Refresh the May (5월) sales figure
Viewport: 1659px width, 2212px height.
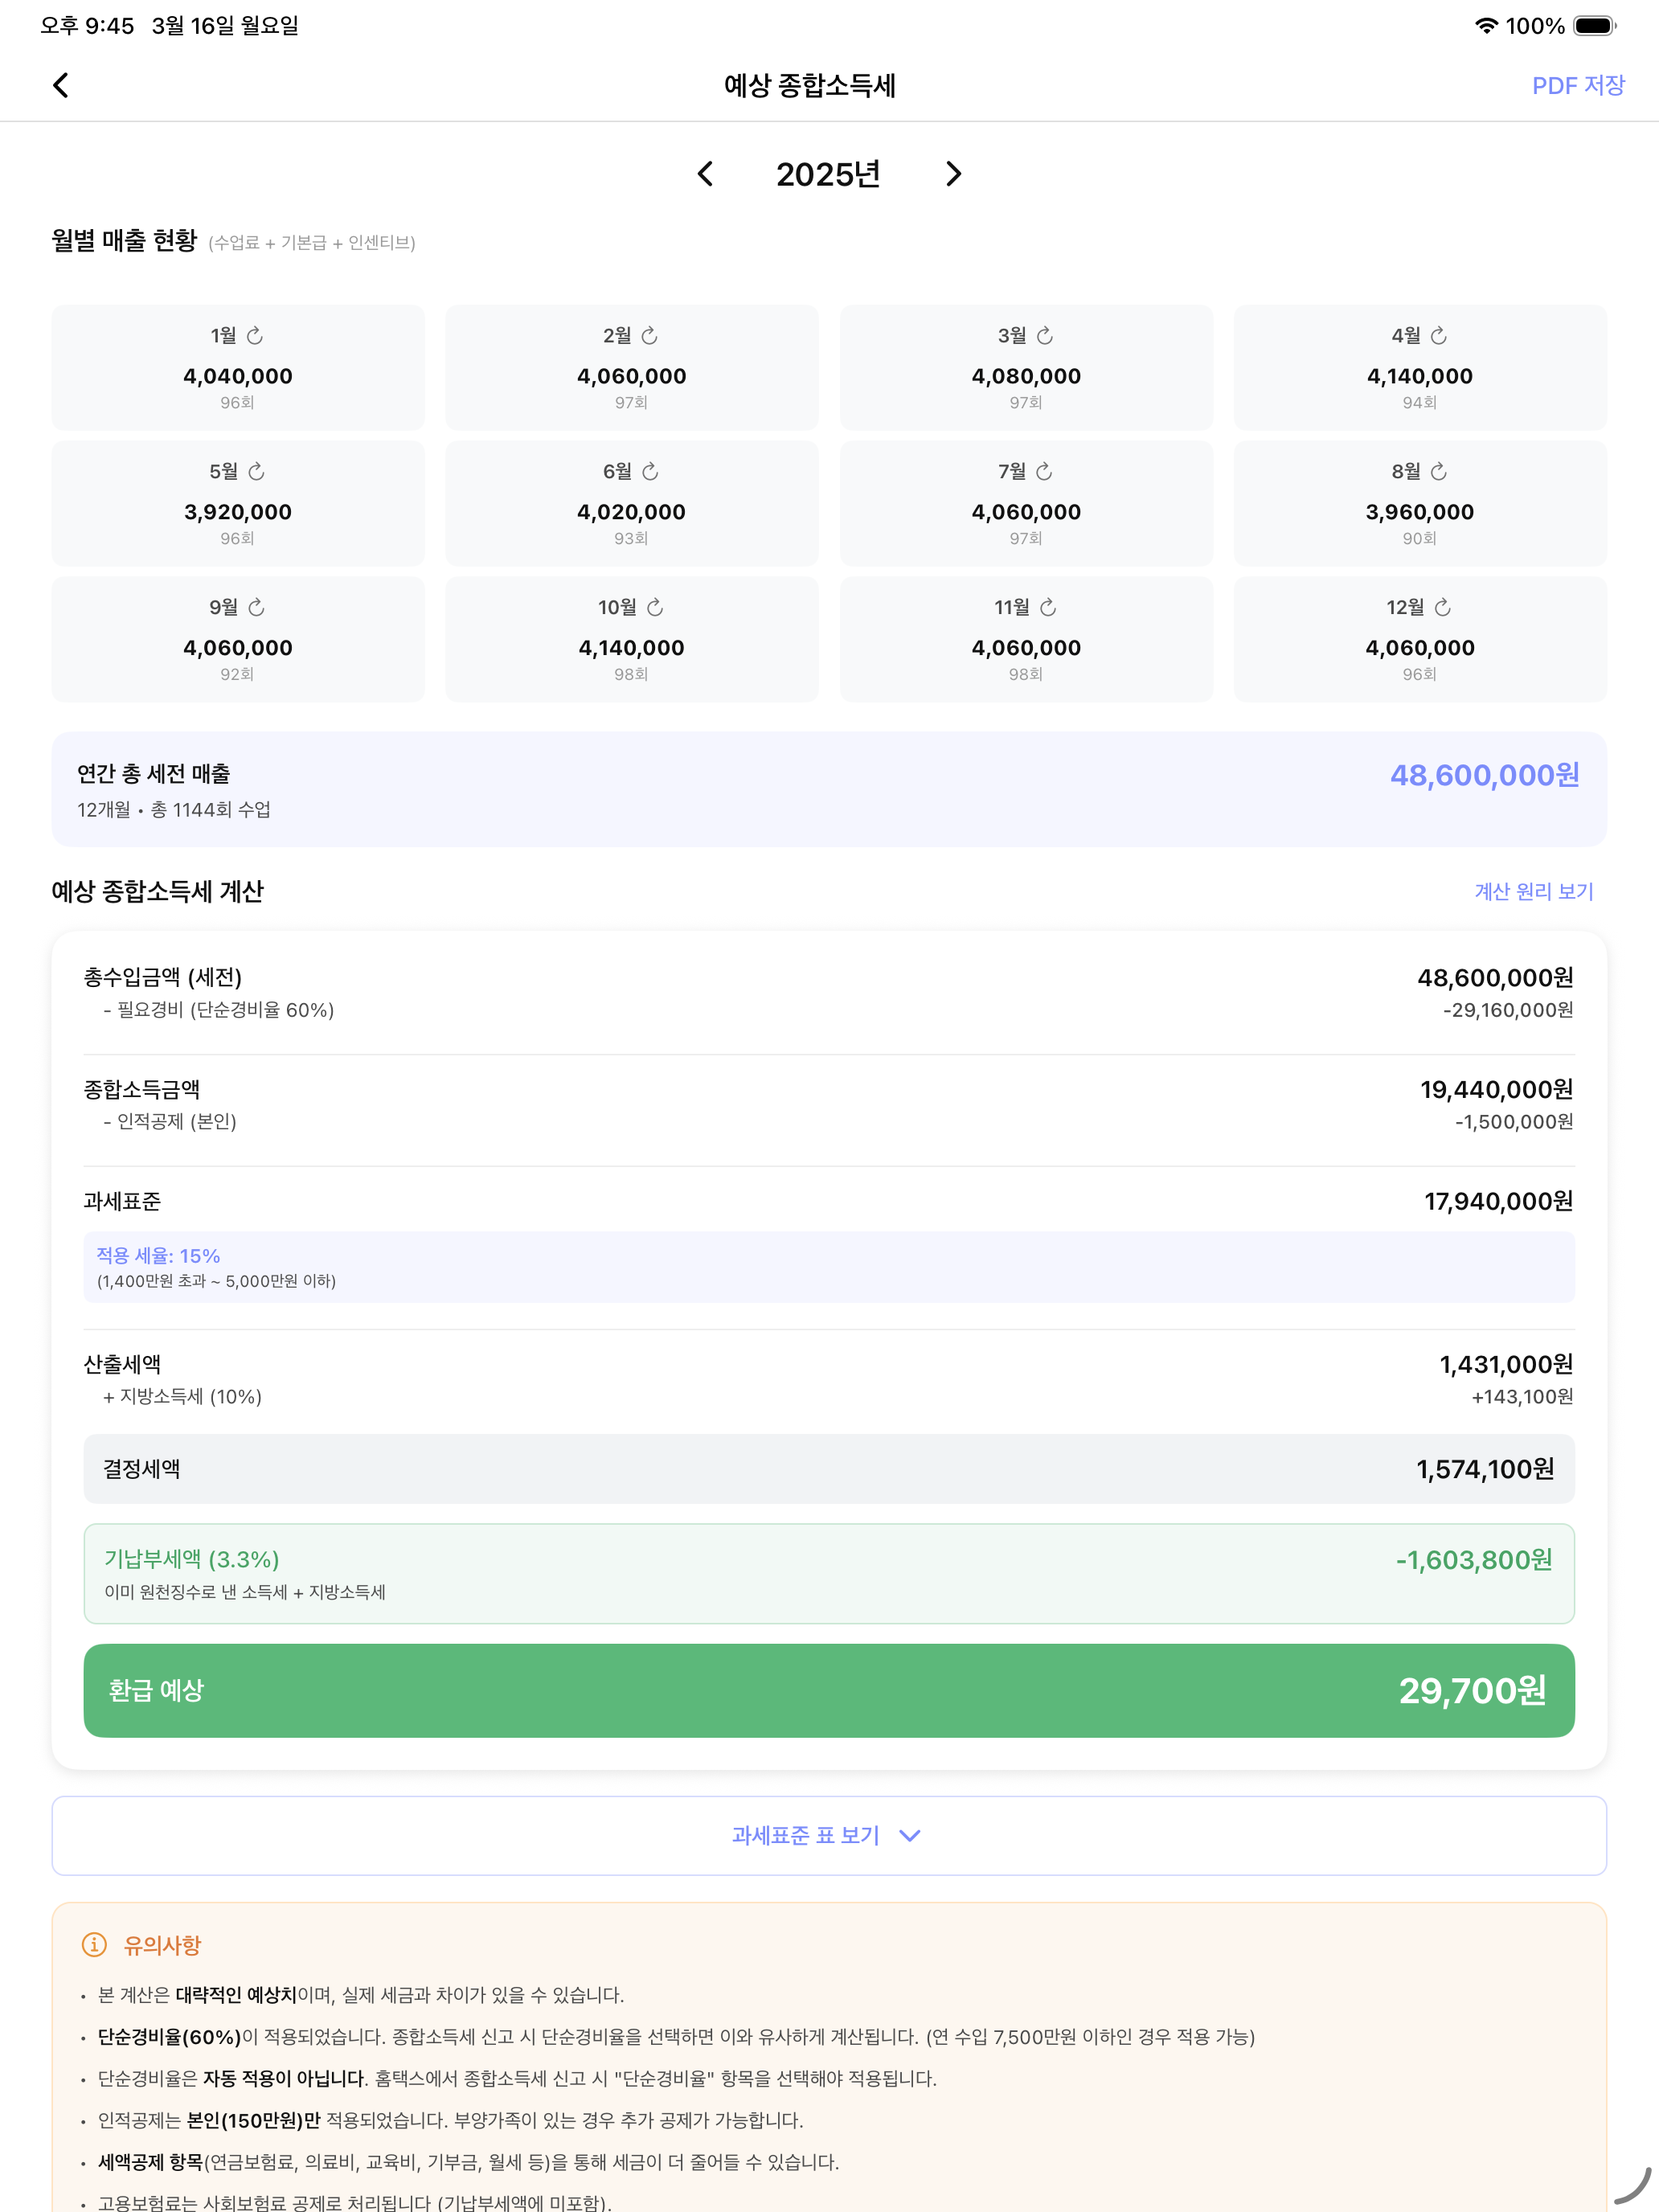tap(258, 472)
